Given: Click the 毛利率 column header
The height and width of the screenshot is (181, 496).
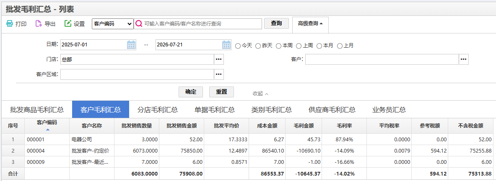Looking at the screenshot, I should coord(344,125).
